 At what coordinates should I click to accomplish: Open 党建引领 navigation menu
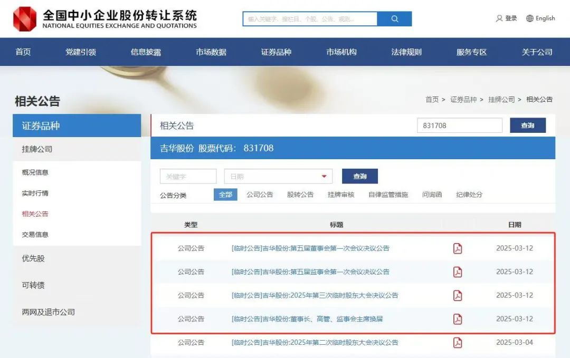tap(81, 52)
